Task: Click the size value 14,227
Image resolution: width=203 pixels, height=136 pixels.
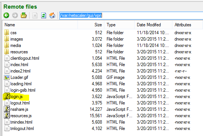Action: (x=96, y=109)
